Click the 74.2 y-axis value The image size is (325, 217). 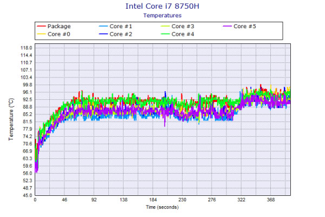28,136
